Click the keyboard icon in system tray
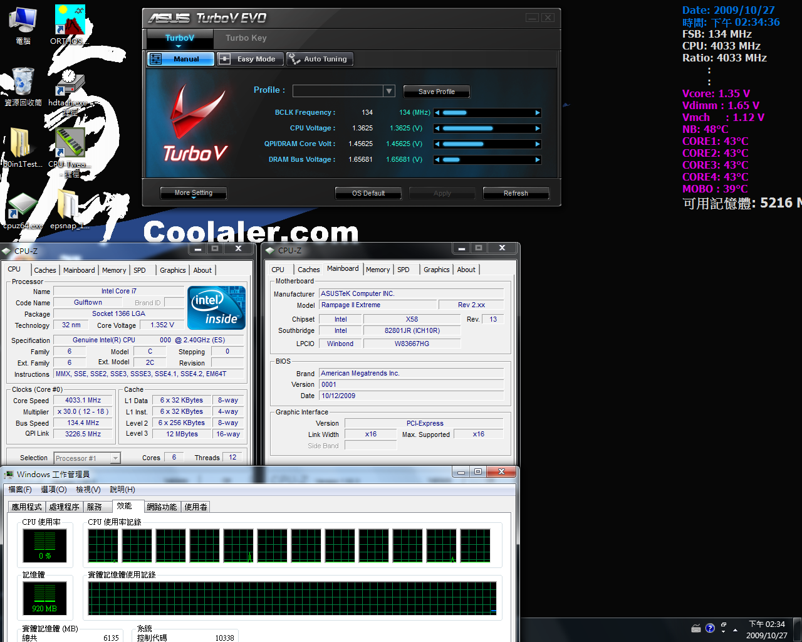The width and height of the screenshot is (802, 642). (696, 628)
